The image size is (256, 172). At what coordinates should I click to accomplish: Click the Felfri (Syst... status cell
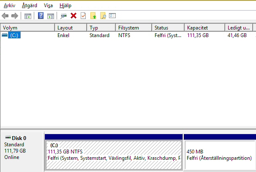point(168,35)
